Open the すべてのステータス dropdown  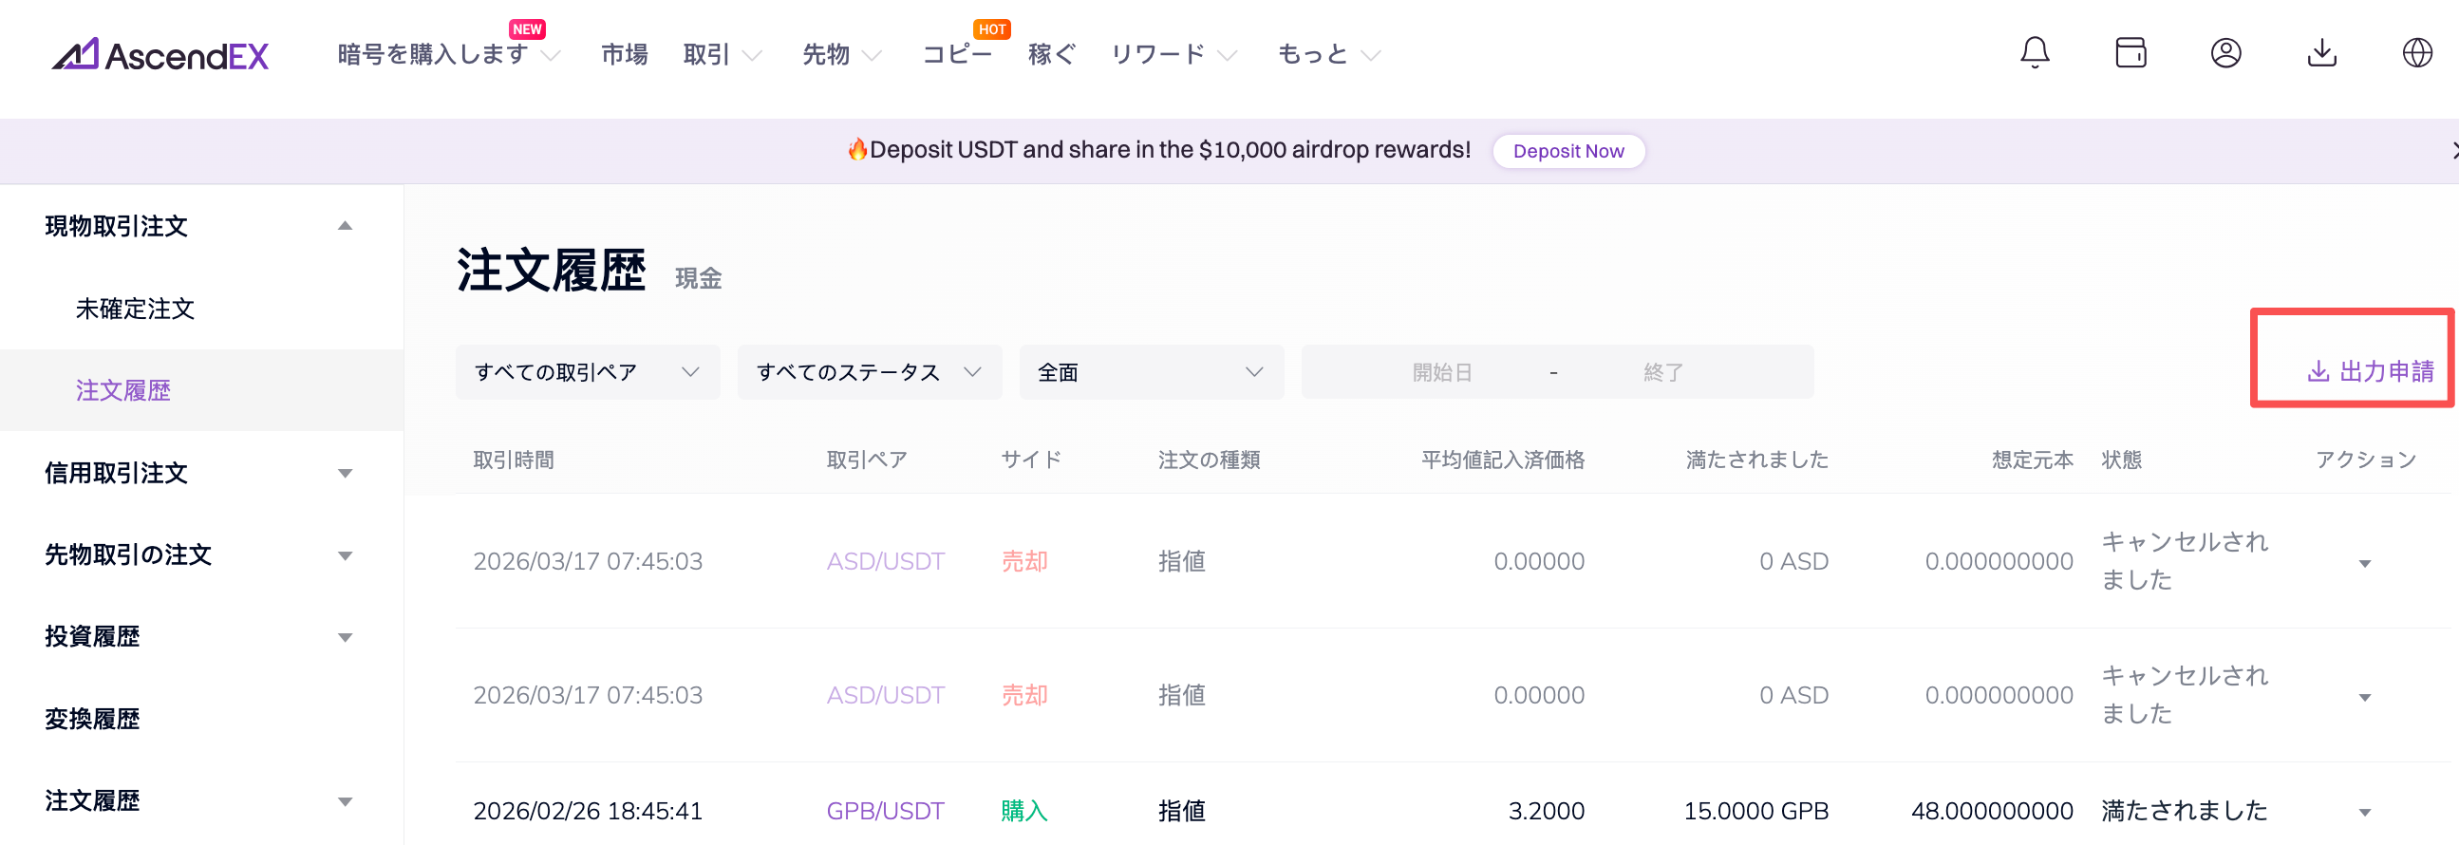869,372
